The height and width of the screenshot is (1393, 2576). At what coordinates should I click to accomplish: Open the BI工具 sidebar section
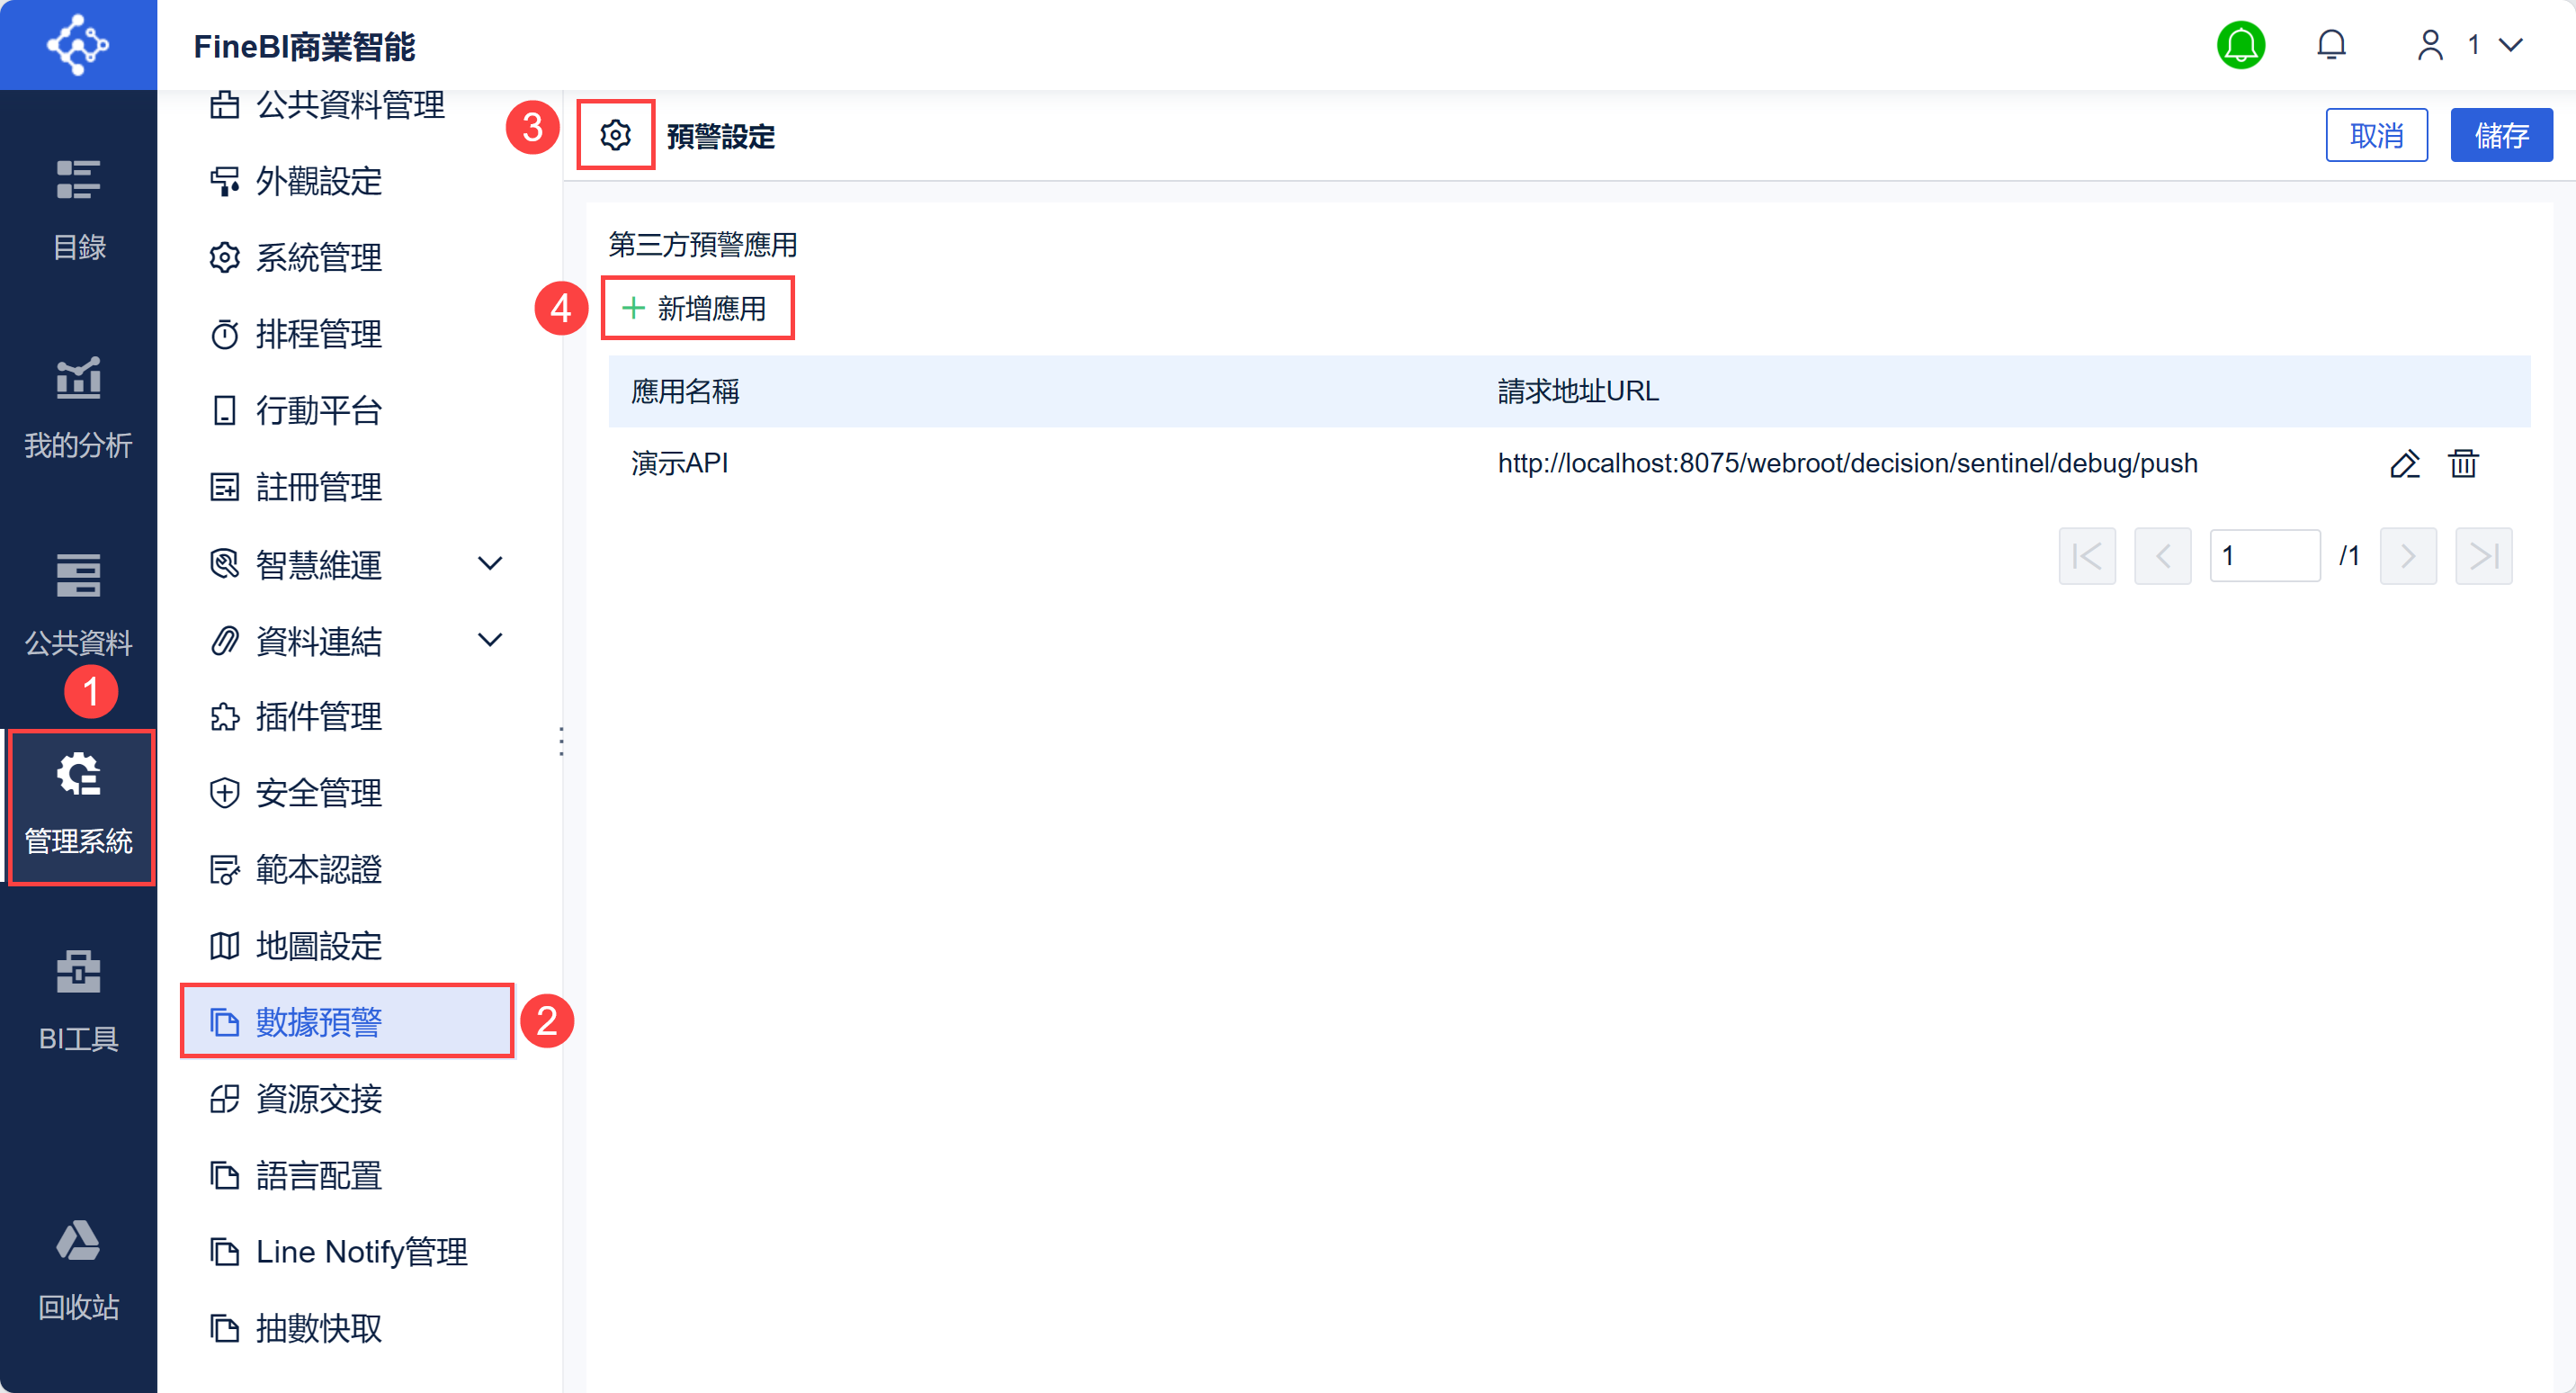pyautogui.click(x=78, y=1001)
